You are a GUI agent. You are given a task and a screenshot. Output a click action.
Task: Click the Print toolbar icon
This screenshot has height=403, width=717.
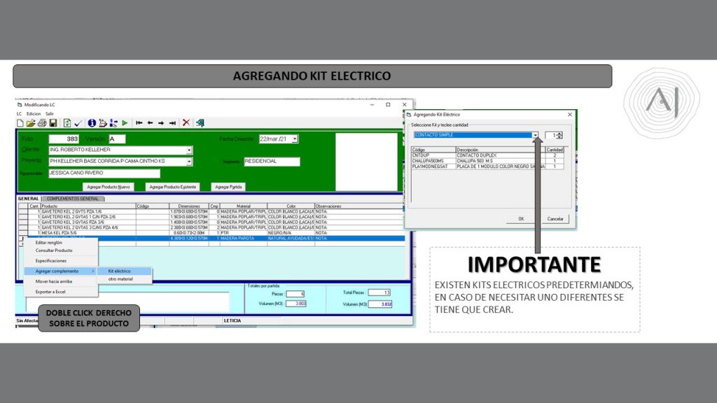click(41, 123)
